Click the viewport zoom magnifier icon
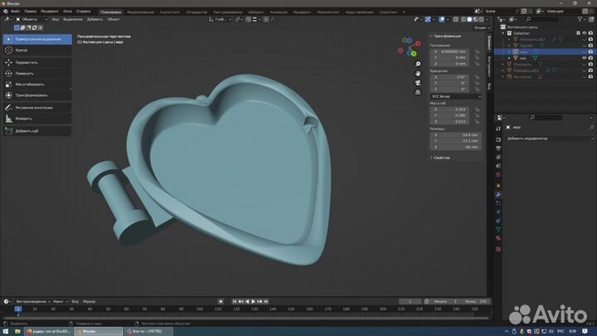Viewport: 597px width, 336px height. coord(418,64)
